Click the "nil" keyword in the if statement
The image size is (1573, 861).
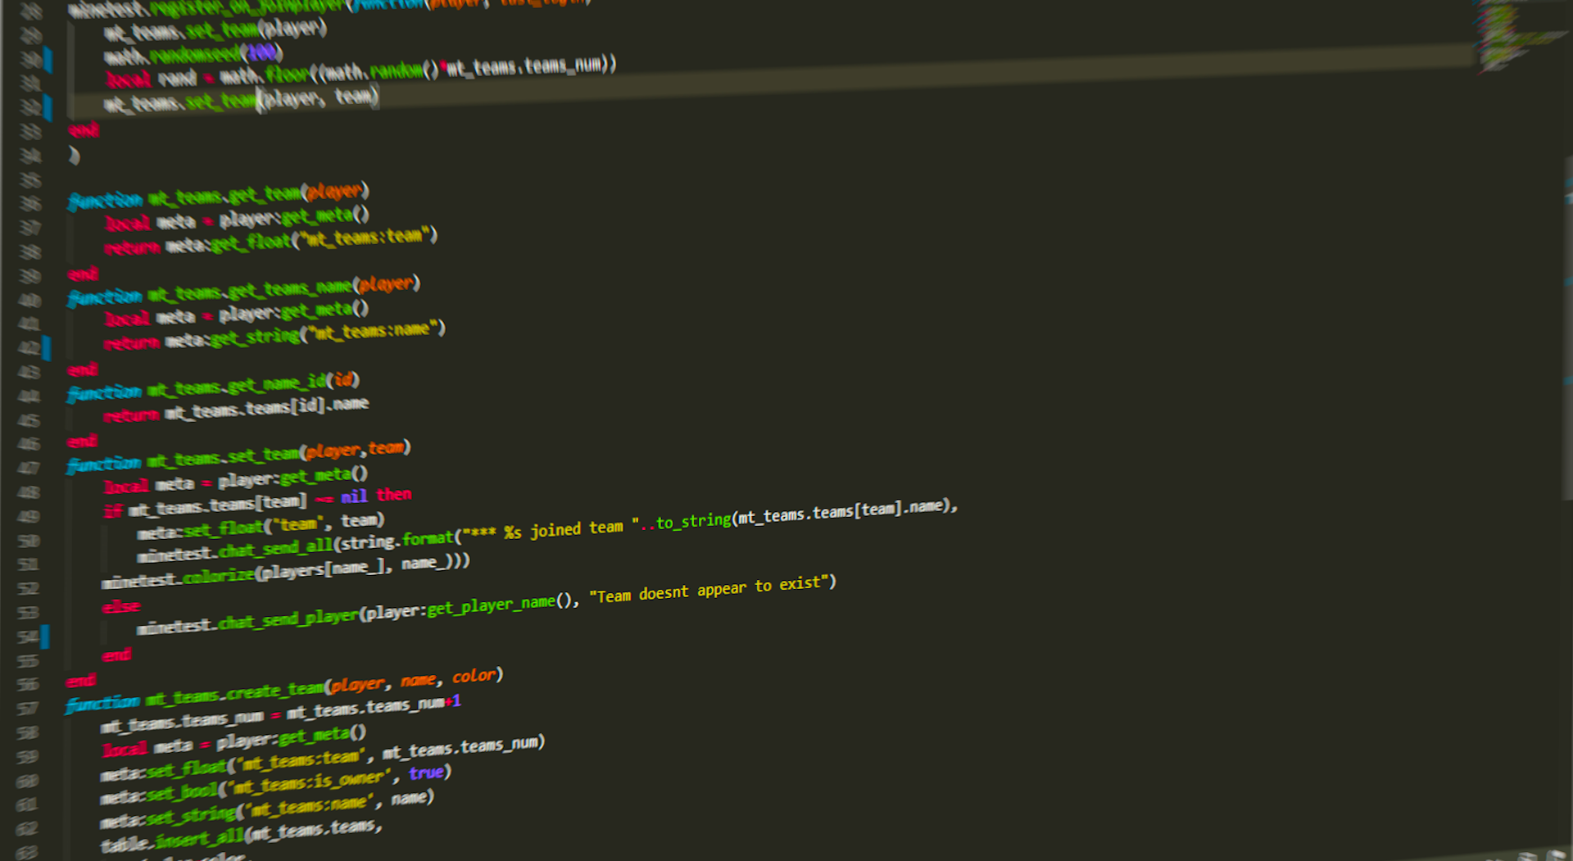click(x=354, y=496)
